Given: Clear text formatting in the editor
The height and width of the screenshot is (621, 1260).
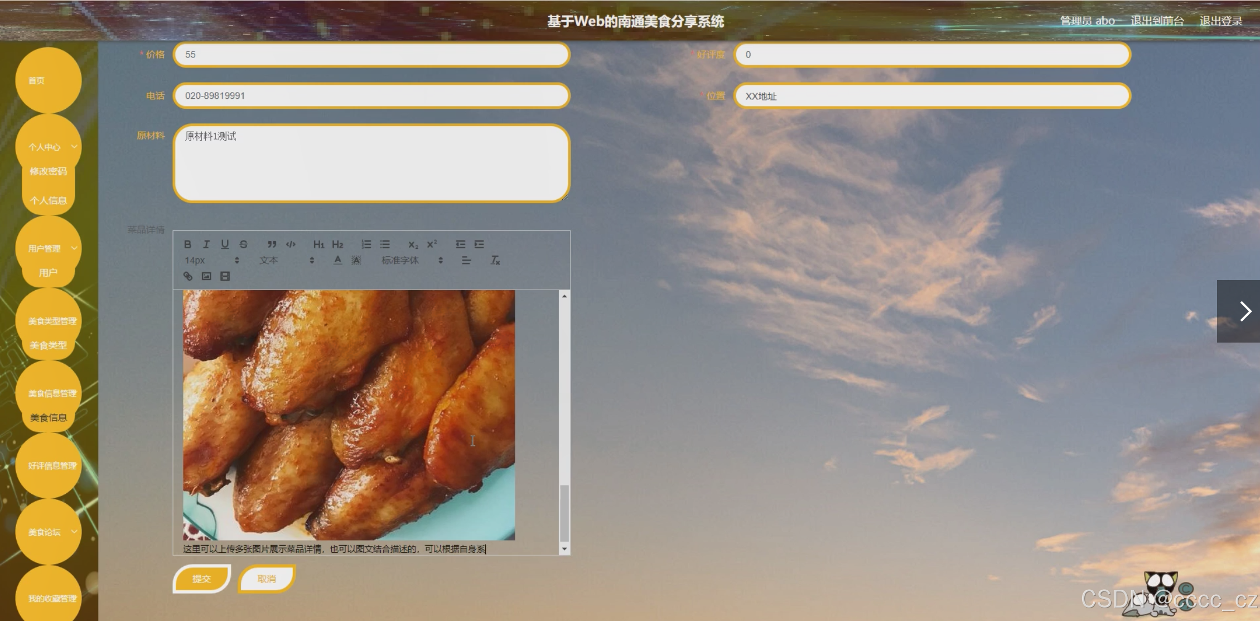Looking at the screenshot, I should tap(495, 260).
